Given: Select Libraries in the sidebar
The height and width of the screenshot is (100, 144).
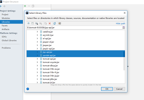Looking at the screenshot, I should click(11, 22).
